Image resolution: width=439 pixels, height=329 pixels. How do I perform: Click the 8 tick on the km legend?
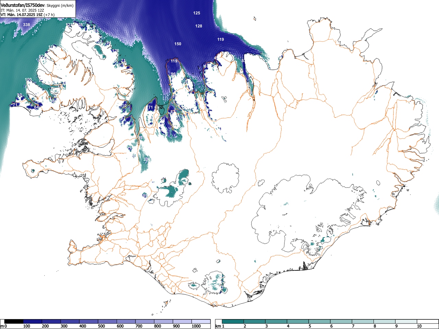375,326
